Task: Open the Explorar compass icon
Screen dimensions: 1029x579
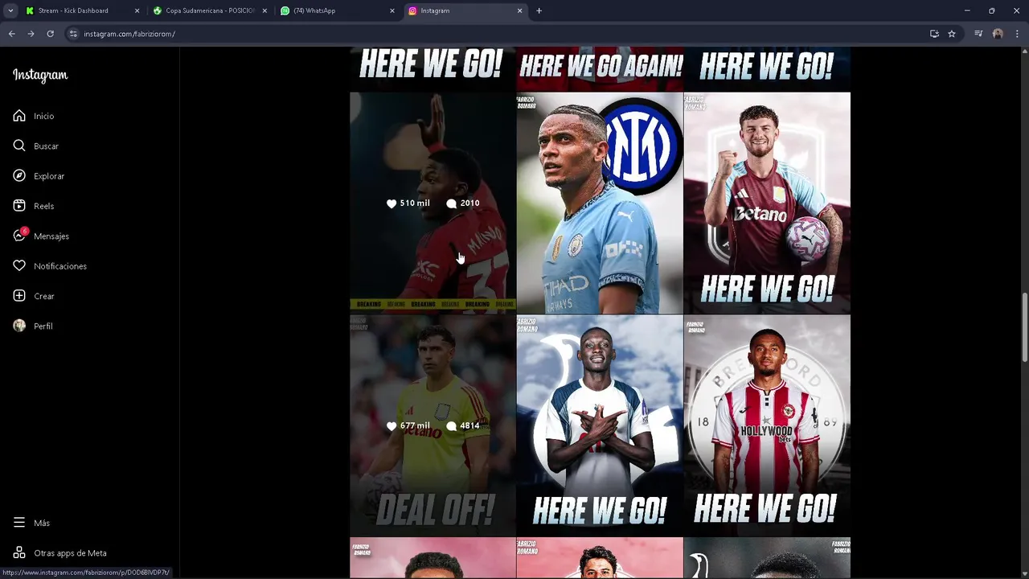Action: coord(19,176)
